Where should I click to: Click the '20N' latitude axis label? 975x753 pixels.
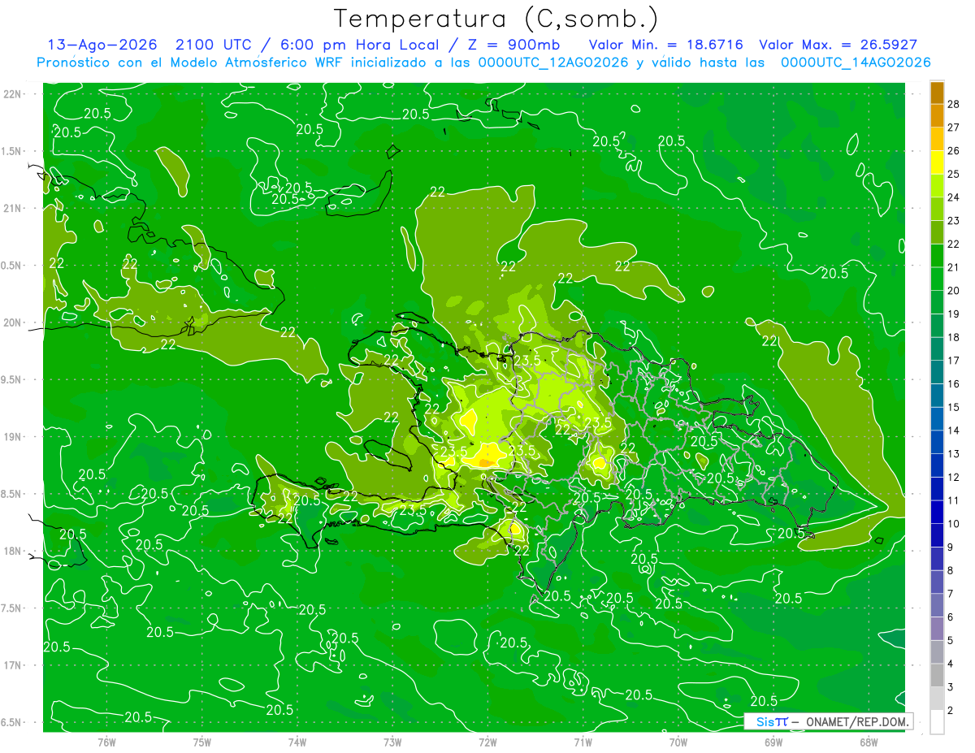[12, 322]
